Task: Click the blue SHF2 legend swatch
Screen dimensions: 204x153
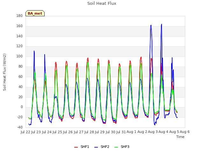Action: click(x=96, y=147)
